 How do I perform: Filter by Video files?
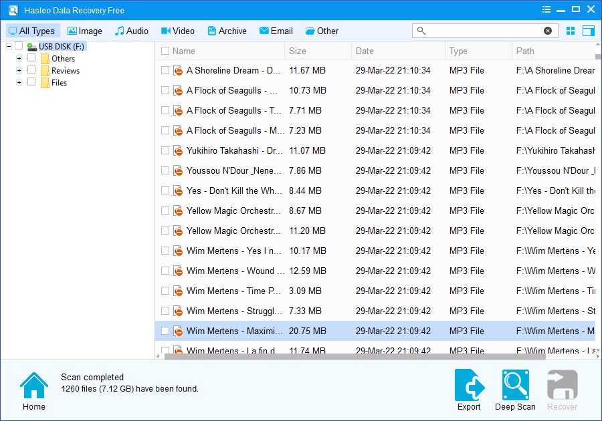pyautogui.click(x=178, y=31)
